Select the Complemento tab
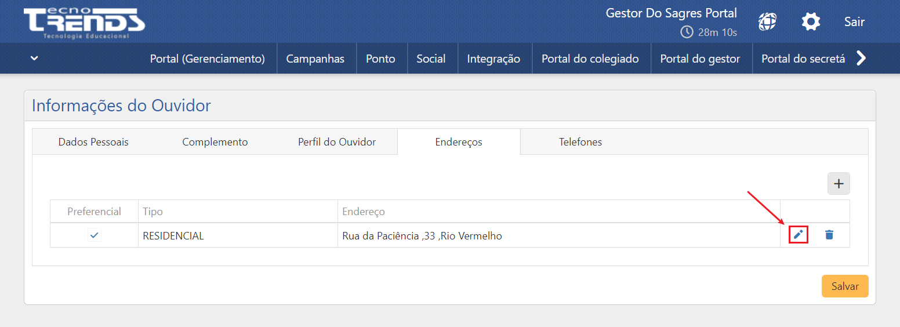The image size is (900, 327). (x=215, y=142)
